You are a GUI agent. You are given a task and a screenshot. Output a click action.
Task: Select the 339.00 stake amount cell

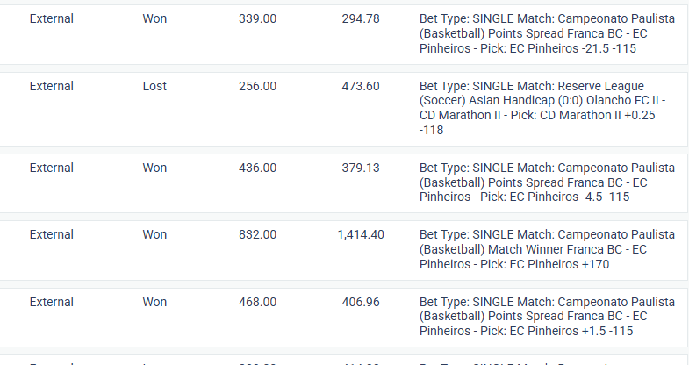257,19
